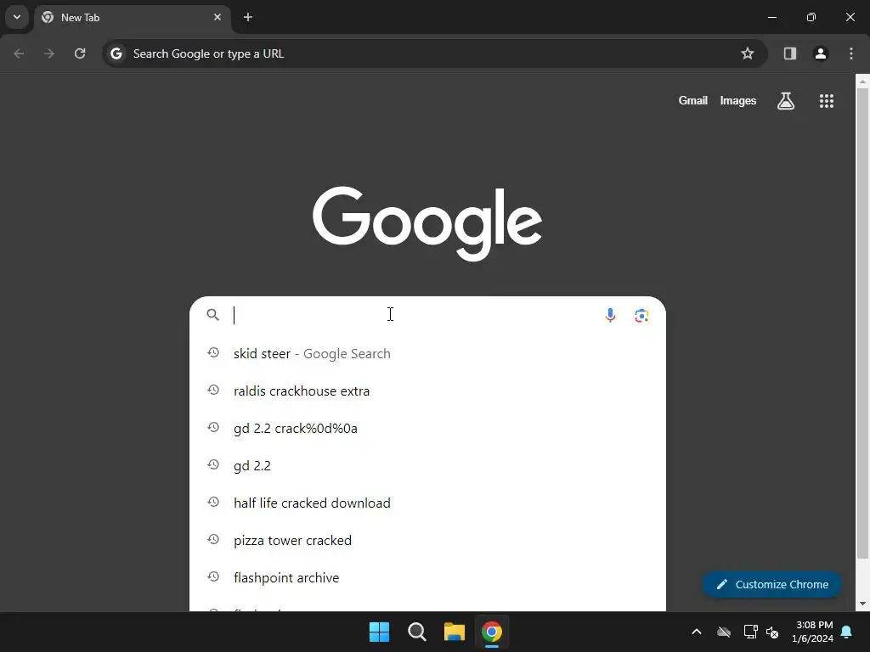Start voice search with microphone icon
Screen dimensions: 870x652
point(610,316)
